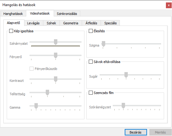Screen dimensions: 172x136
Task: Open the Speciális sub-tab
Action: [110, 23]
